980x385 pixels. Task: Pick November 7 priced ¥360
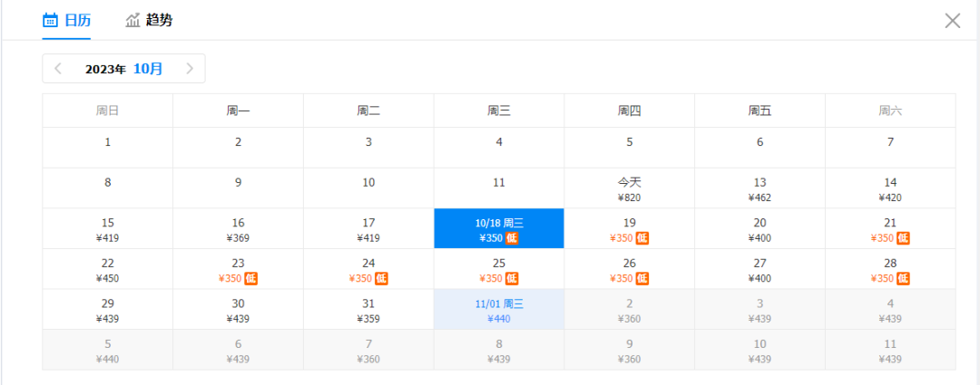[x=368, y=350]
